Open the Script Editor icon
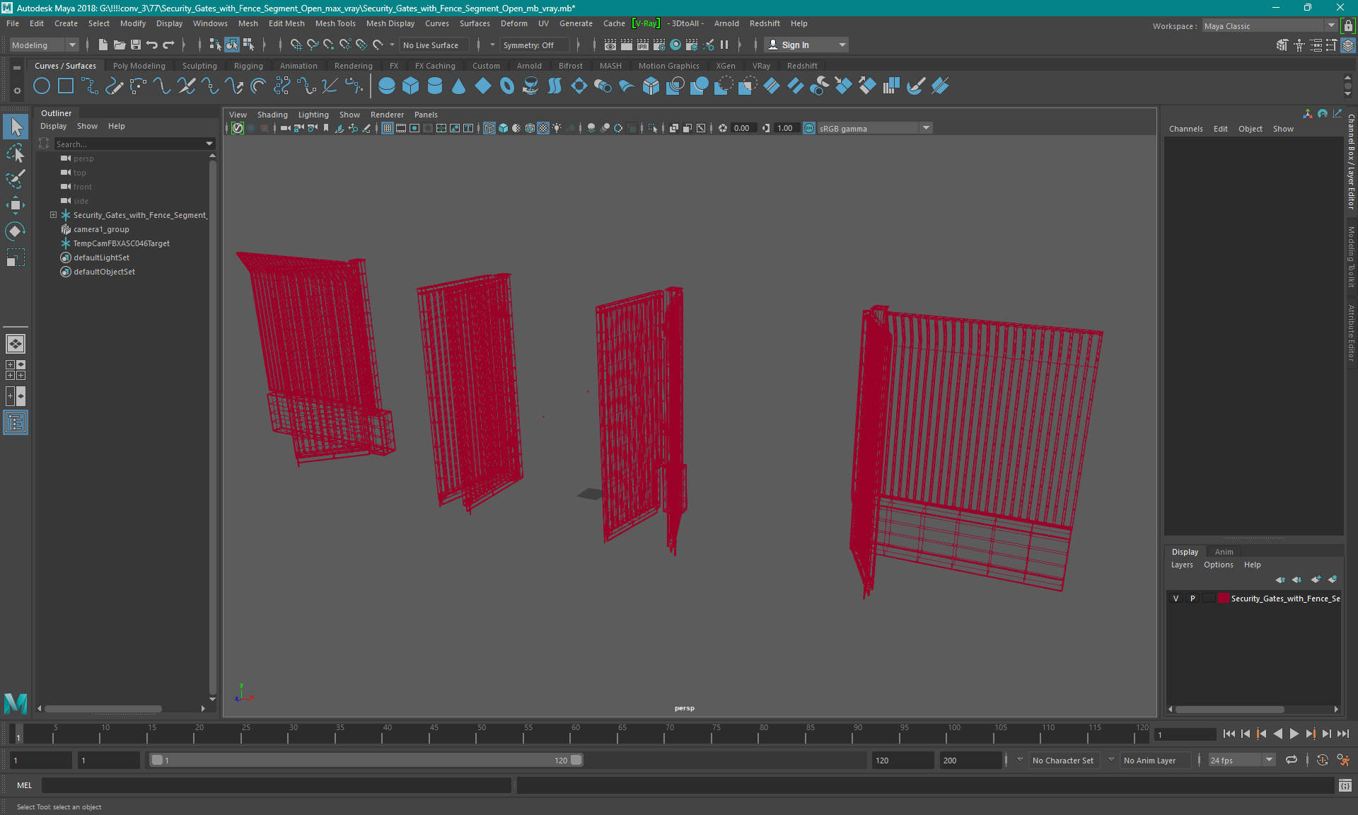Viewport: 1358px width, 815px height. click(1345, 785)
